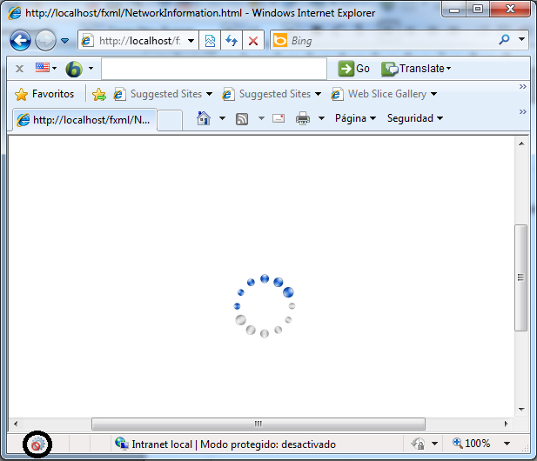537x461 pixels.
Task: Click 'Modo protegido: desactivado' status text
Action: coord(268,444)
